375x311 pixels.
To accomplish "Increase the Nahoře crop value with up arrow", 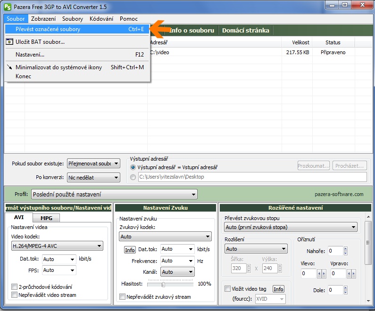I will (x=347, y=249).
